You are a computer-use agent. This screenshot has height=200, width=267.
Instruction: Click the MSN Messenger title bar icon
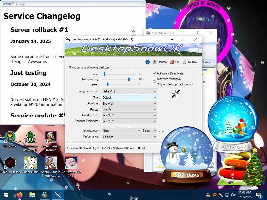click(x=148, y=33)
